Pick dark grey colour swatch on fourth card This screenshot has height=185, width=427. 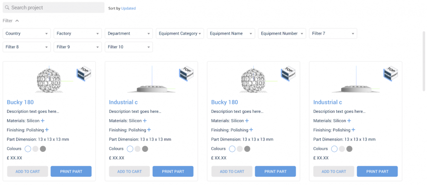click(x=349, y=149)
